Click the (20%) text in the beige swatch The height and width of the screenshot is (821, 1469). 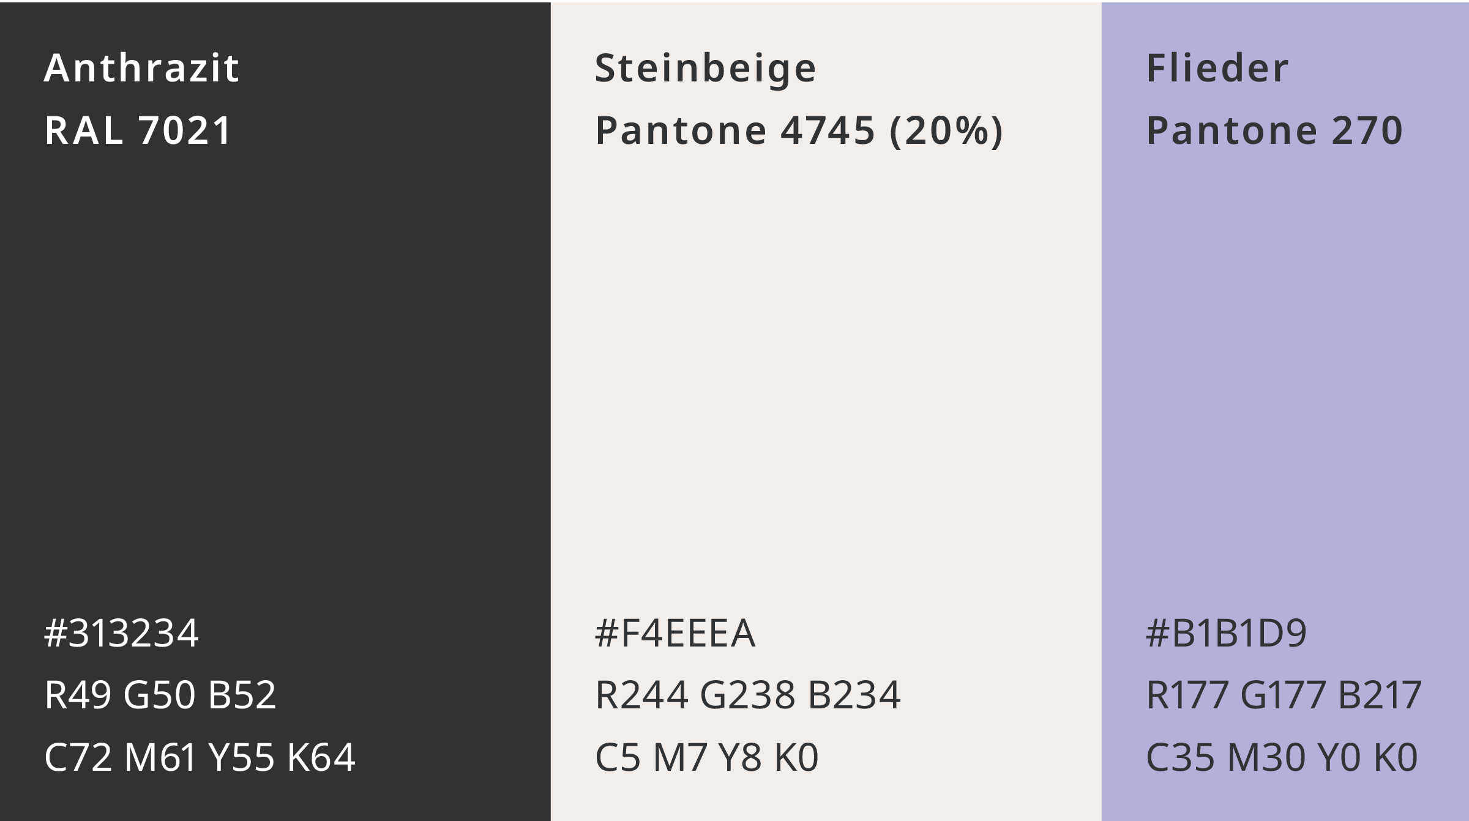coord(946,130)
